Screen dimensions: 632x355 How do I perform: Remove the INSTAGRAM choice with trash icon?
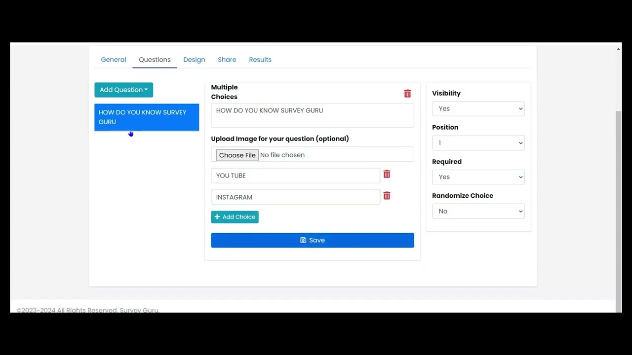(387, 196)
